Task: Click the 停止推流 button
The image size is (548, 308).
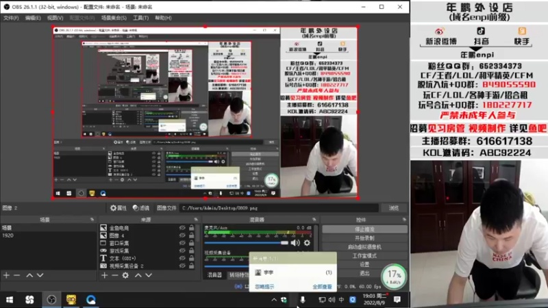Action: [364, 229]
